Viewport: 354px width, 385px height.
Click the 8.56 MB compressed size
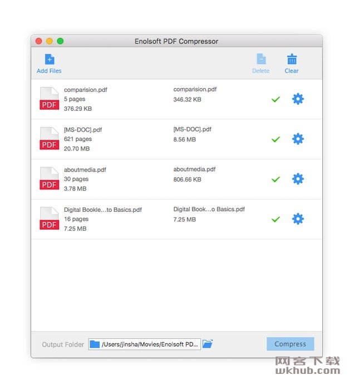(184, 139)
